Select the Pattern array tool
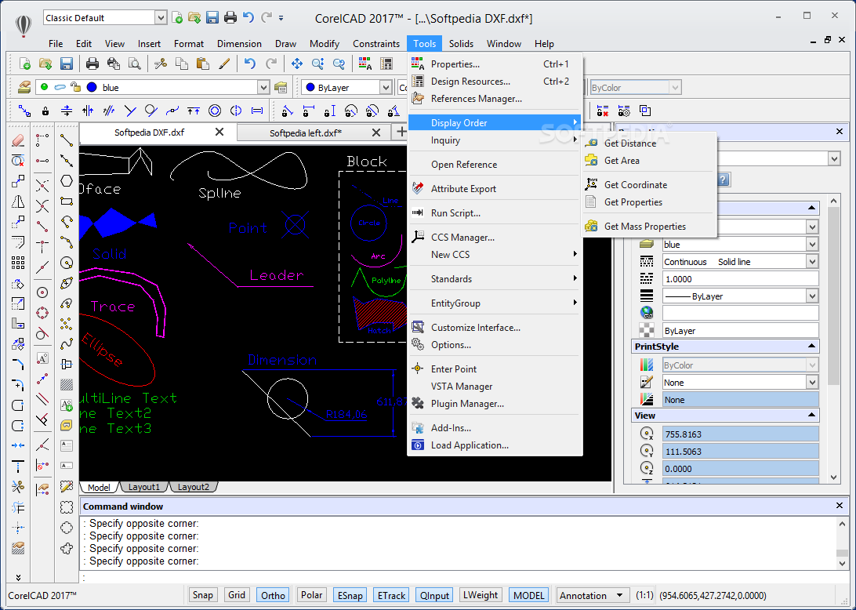Screen dimensions: 856x610 (x=17, y=263)
